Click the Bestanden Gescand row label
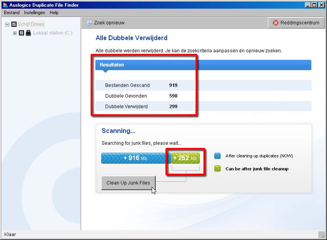327x240 pixels. 127,85
